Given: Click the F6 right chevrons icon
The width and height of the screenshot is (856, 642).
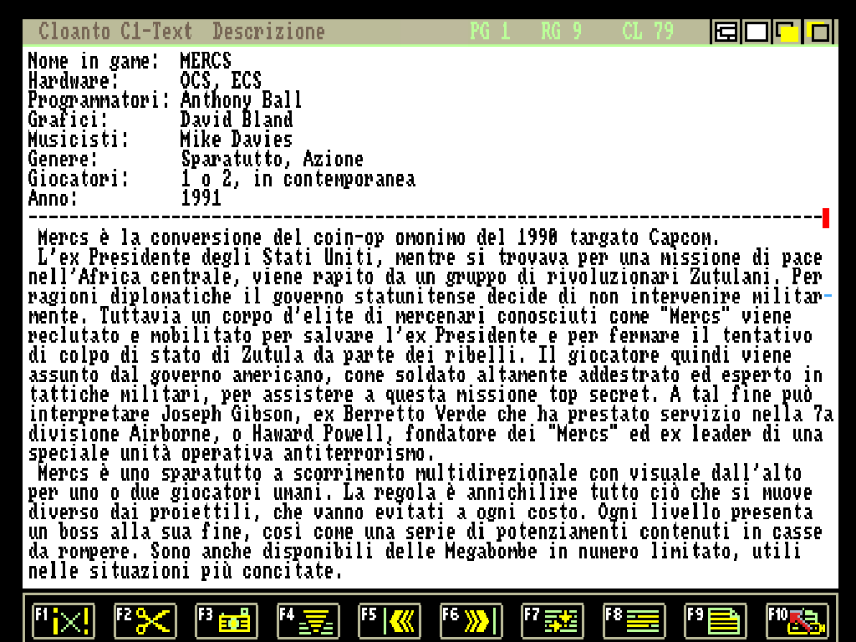Looking at the screenshot, I should coord(471,620).
